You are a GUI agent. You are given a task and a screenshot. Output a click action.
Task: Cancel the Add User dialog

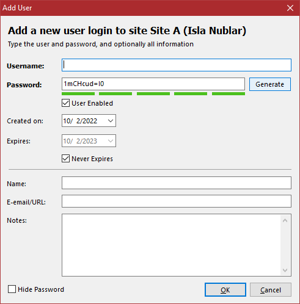271,289
